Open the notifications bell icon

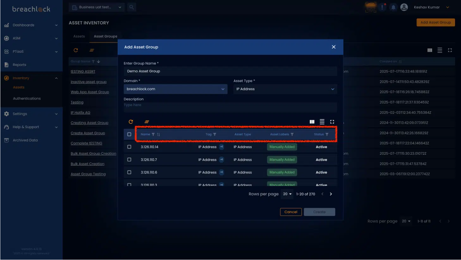pyautogui.click(x=393, y=7)
